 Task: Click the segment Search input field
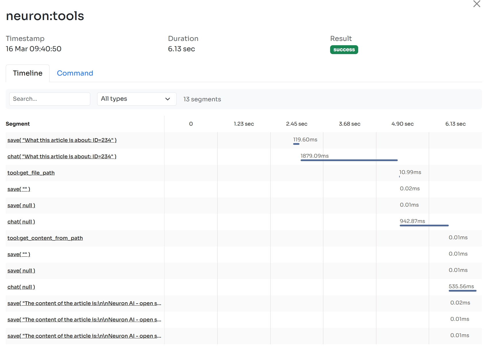click(x=50, y=99)
